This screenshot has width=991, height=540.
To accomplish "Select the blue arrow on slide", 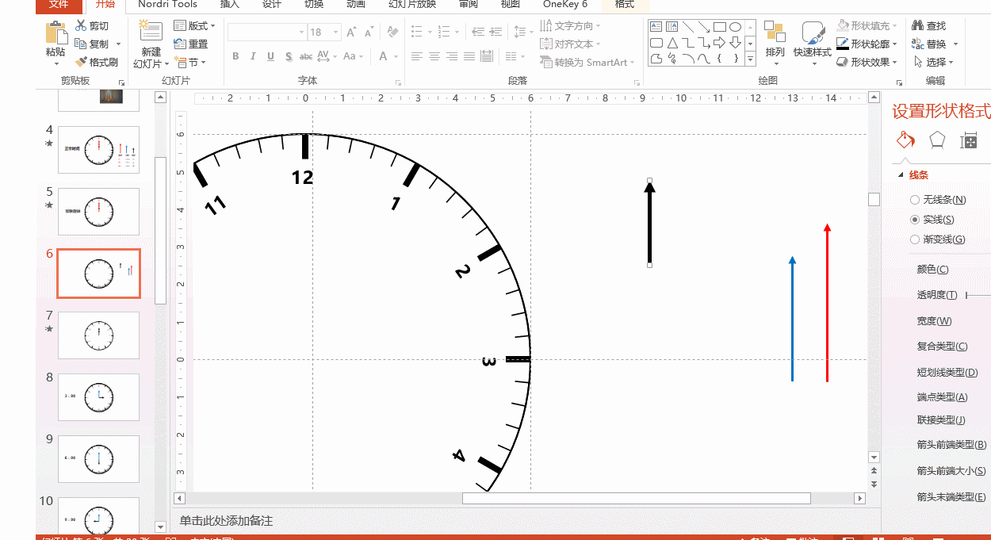I will coord(792,318).
